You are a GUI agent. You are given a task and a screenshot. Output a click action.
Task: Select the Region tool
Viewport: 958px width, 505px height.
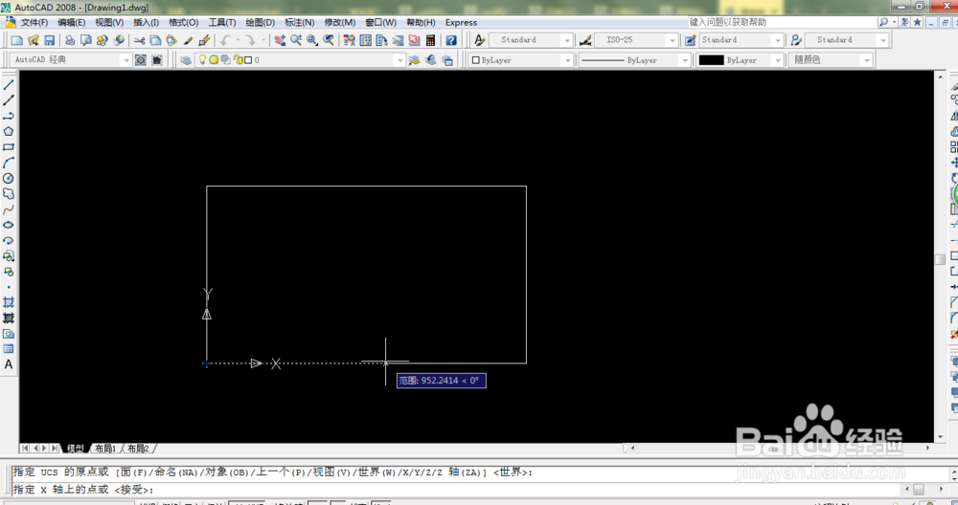[9, 334]
